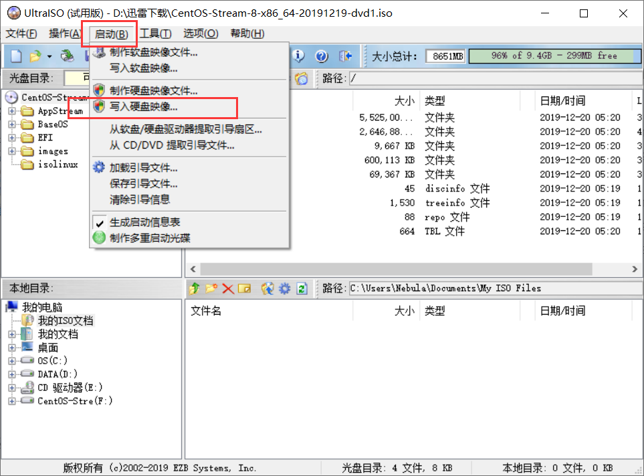
Task: Click the Open file folder icon
Action: (x=35, y=56)
